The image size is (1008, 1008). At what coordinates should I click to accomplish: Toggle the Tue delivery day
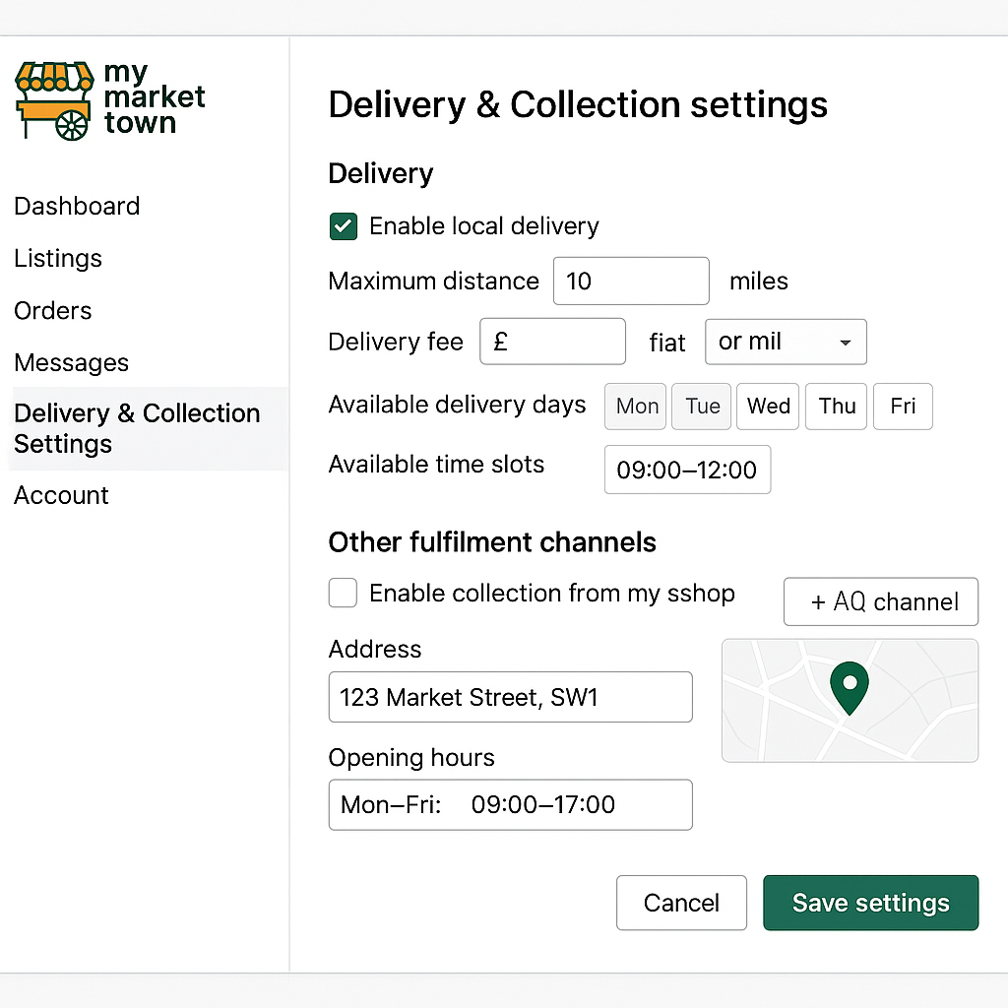point(701,406)
